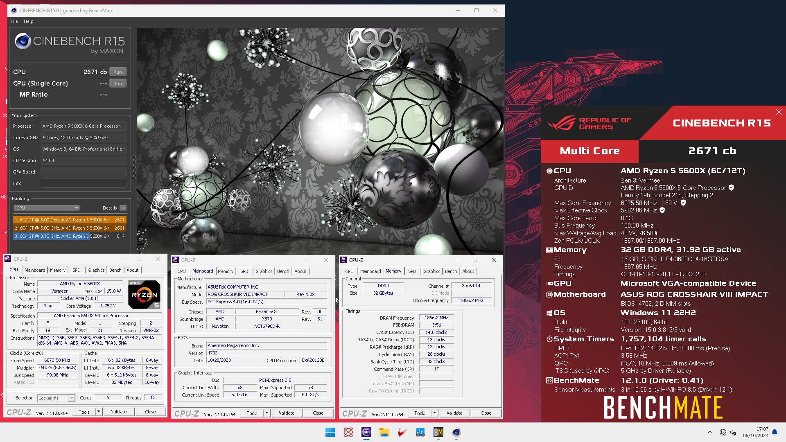Click Cinebench window title bar icon
The width and height of the screenshot is (786, 442).
point(14,10)
